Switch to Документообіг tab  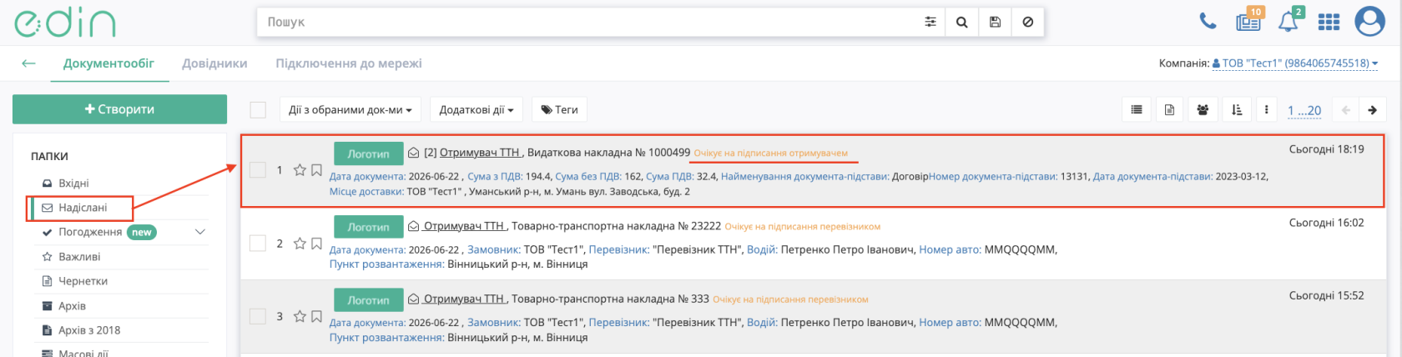click(108, 63)
